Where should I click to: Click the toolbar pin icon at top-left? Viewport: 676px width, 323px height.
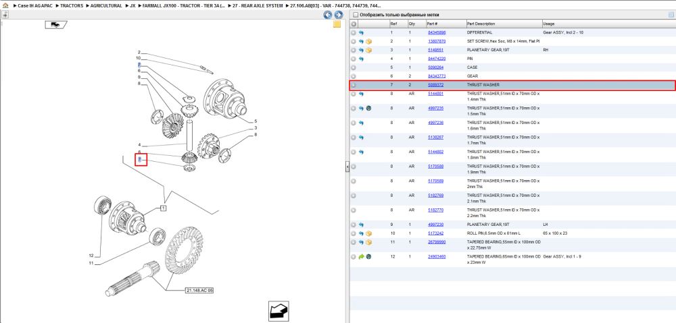(4, 15)
